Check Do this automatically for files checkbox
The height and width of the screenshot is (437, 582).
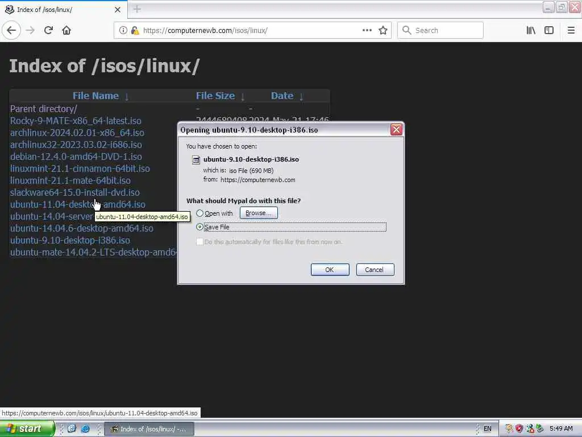coord(199,242)
